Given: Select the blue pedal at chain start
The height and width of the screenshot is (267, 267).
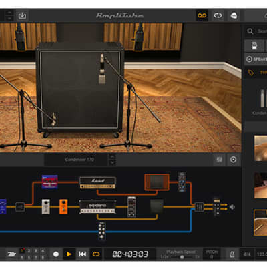Looking at the screenshot, I should click(x=3, y=206).
